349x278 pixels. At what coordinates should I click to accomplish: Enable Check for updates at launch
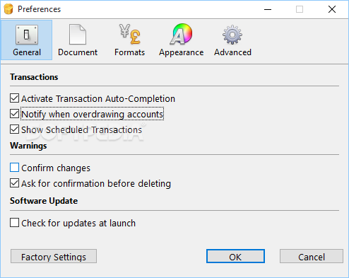tap(14, 223)
